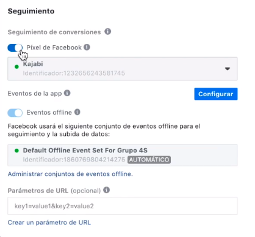Screen dimensions: 255x237
Task: Click the Eventos offline label
Action: [x=49, y=112]
